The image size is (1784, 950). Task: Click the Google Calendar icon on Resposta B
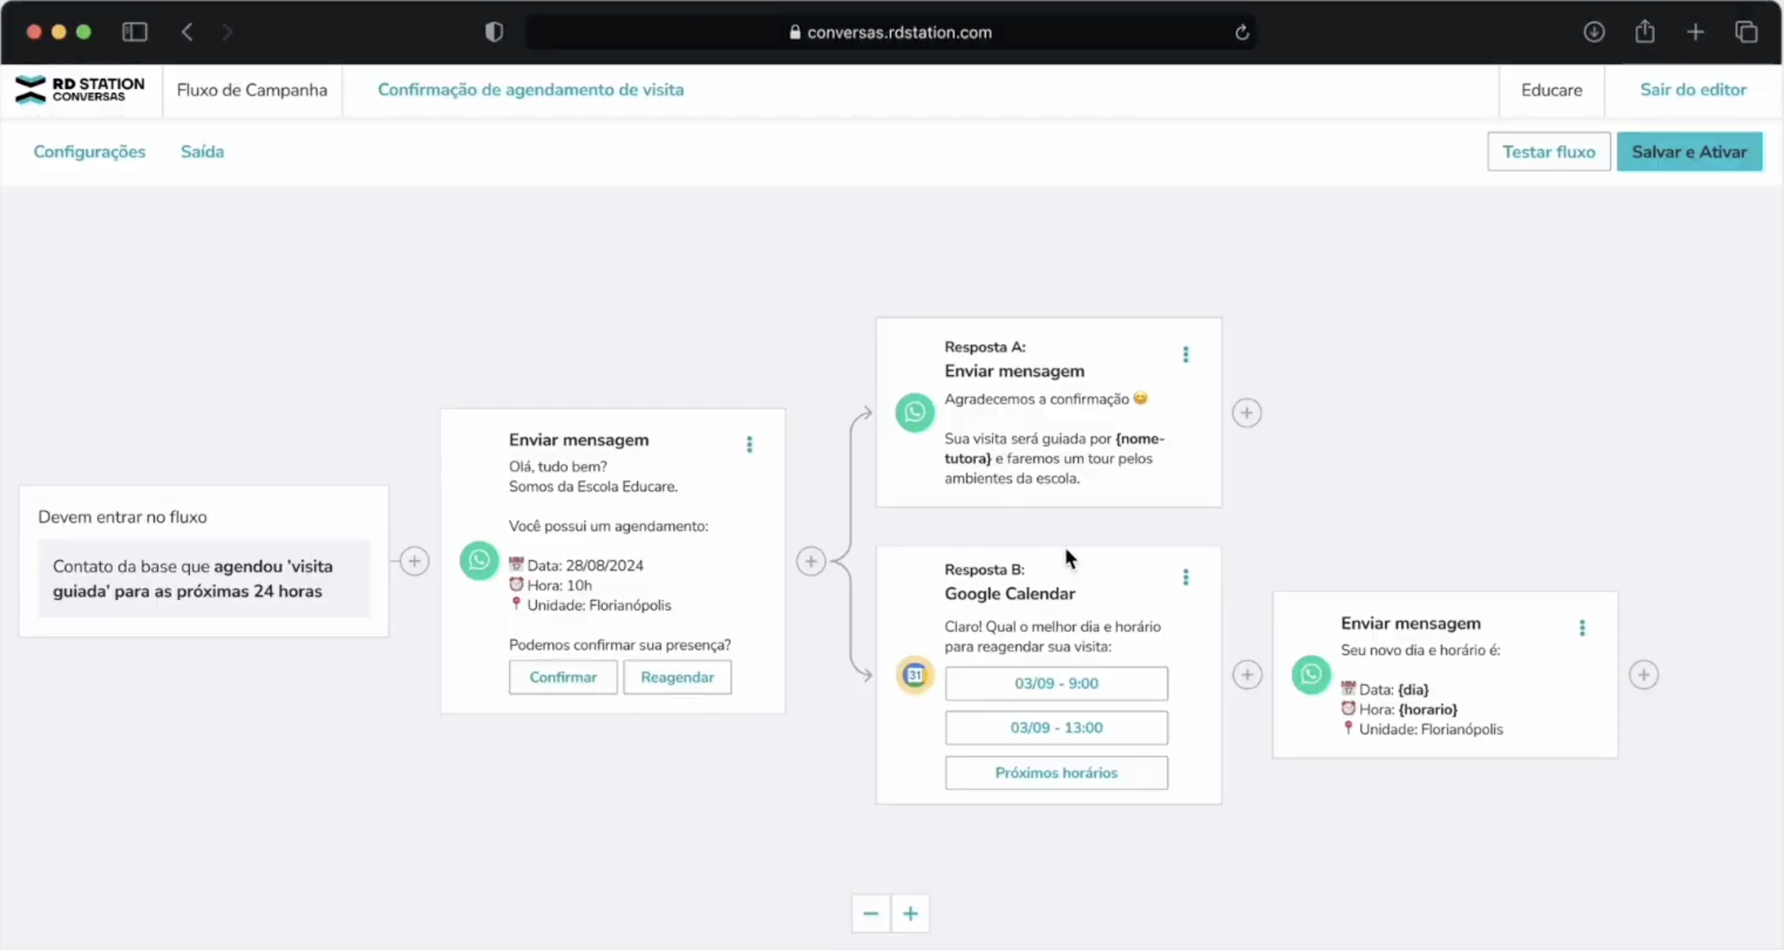915,675
